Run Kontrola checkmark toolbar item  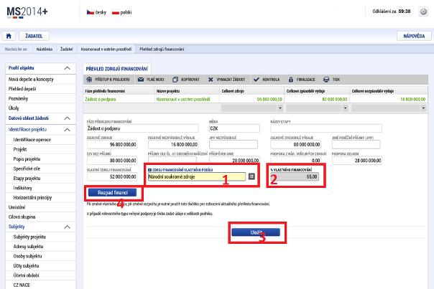point(267,80)
